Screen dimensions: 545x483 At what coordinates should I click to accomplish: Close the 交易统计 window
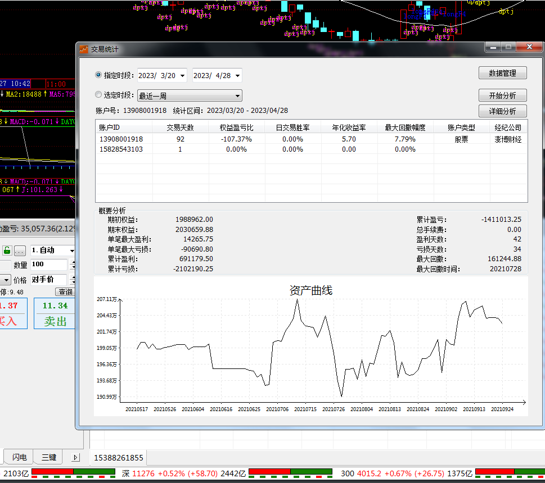pyautogui.click(x=529, y=47)
